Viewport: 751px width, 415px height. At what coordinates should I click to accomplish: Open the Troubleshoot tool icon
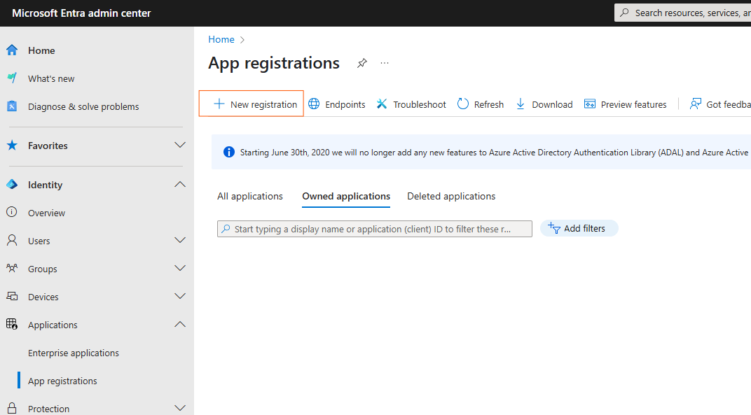coord(381,104)
